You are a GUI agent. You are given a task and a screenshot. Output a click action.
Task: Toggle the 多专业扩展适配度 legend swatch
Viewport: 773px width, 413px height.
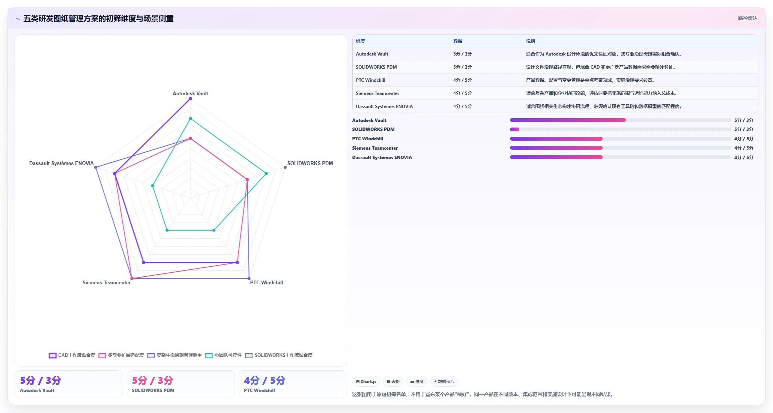102,355
